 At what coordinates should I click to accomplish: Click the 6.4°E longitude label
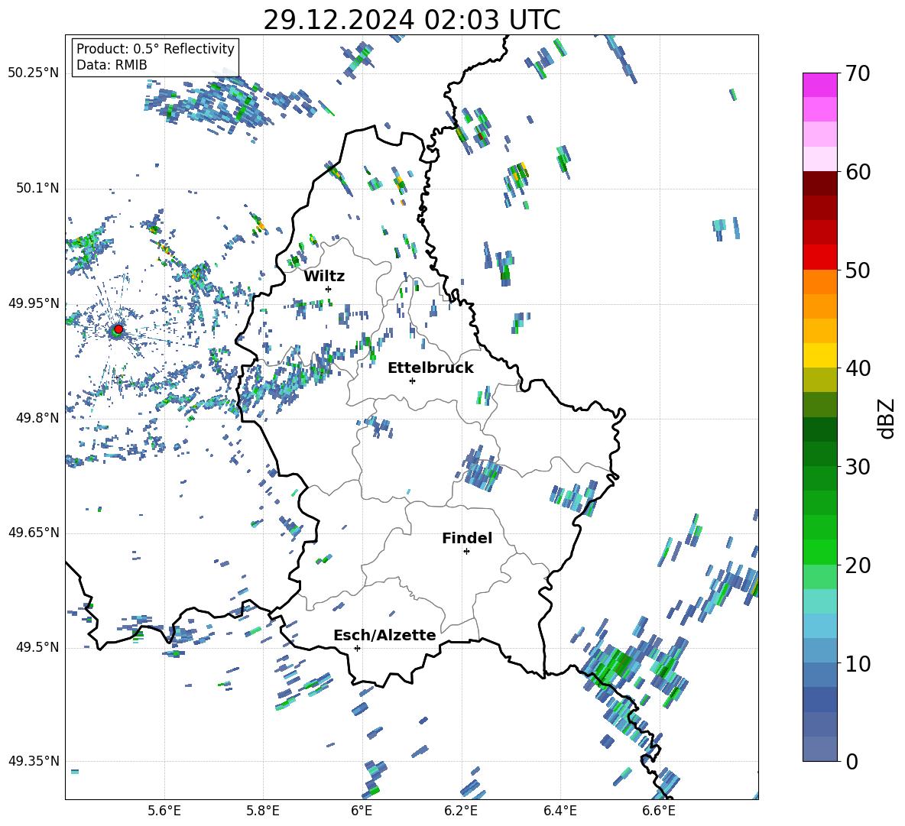pos(560,811)
